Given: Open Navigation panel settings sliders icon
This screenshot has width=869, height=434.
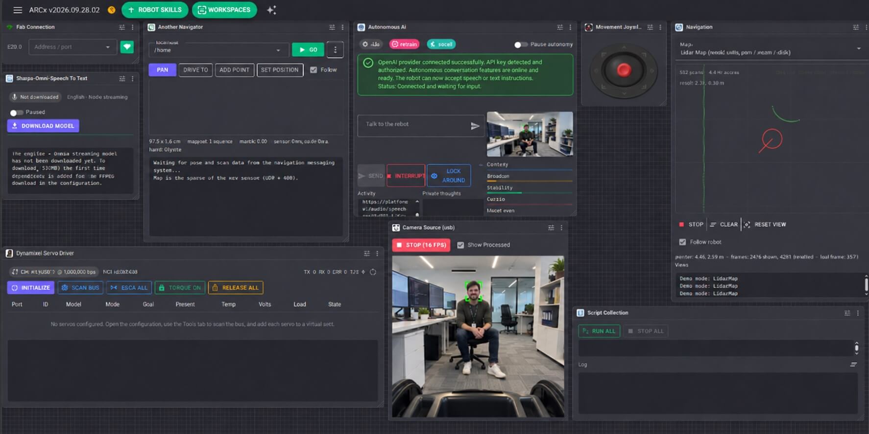Looking at the screenshot, I should point(856,27).
